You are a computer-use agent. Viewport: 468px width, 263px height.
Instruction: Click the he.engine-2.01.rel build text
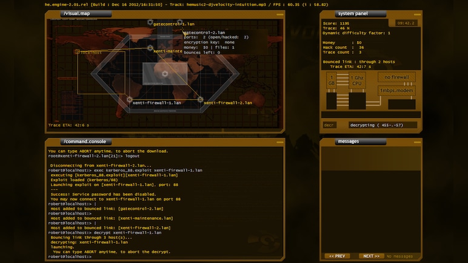click(104, 4)
